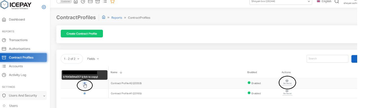This screenshot has width=390, height=108.
Task: Open the Sheyan bvv merchant dropdown
Action: [281, 2]
